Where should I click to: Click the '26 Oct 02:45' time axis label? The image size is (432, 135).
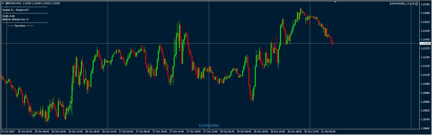click(x=25, y=132)
